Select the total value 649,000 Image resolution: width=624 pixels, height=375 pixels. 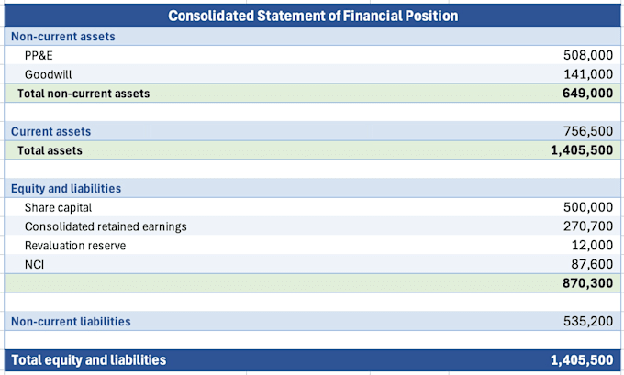click(588, 93)
